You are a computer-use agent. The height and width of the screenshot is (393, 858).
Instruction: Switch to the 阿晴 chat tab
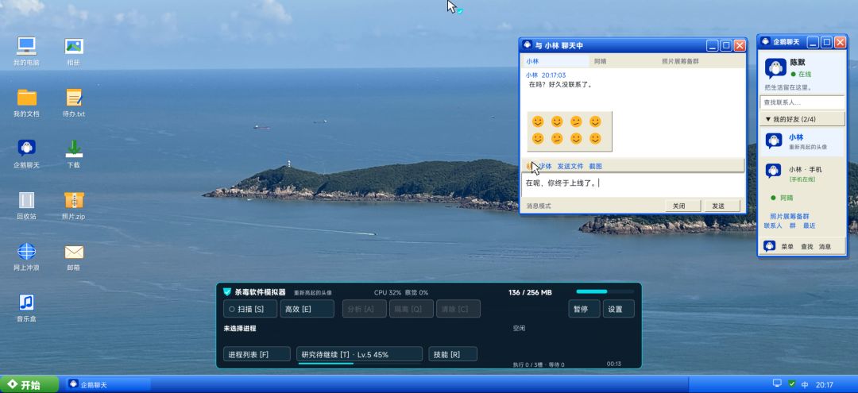coord(623,61)
